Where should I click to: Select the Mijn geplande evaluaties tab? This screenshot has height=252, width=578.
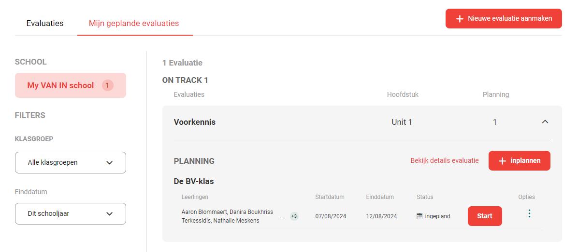pyautogui.click(x=134, y=24)
